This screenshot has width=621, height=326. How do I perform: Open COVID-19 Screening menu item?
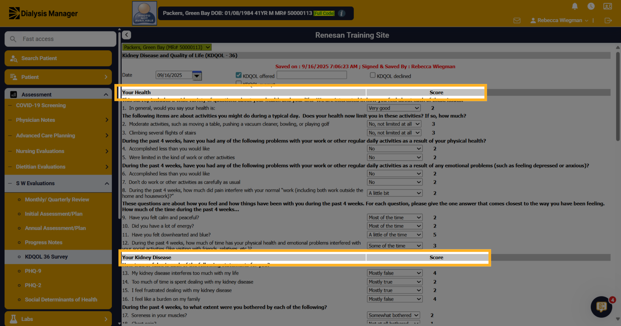tap(41, 105)
